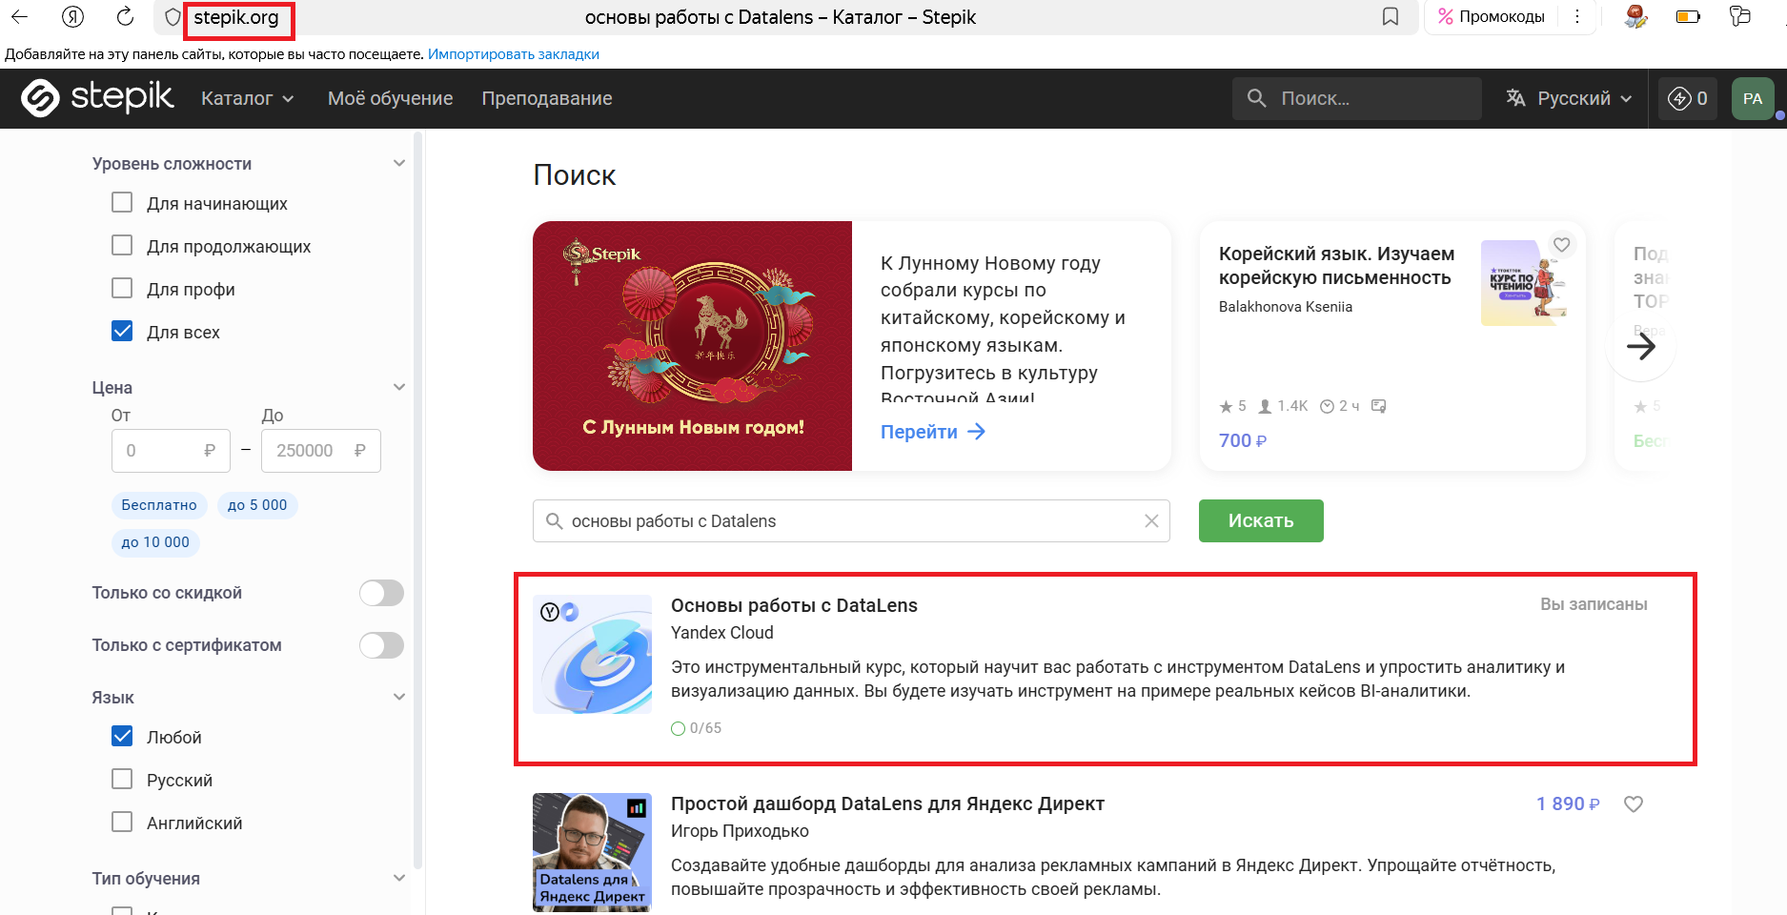The height and width of the screenshot is (915, 1787).
Task: Open the Русский language selector
Action: pos(1569,98)
